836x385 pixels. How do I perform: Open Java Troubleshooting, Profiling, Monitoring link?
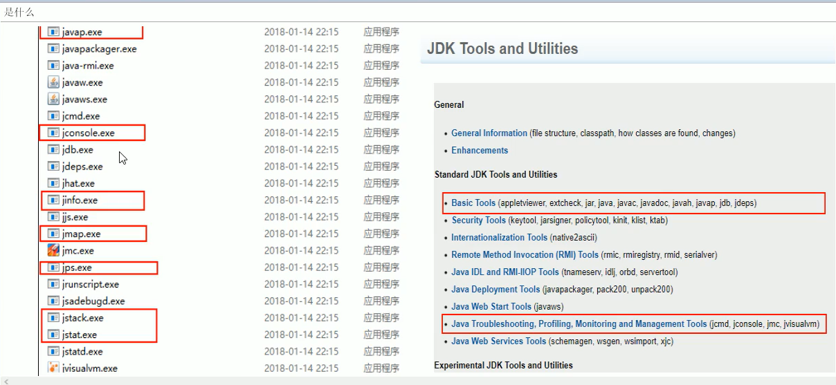[x=579, y=323]
